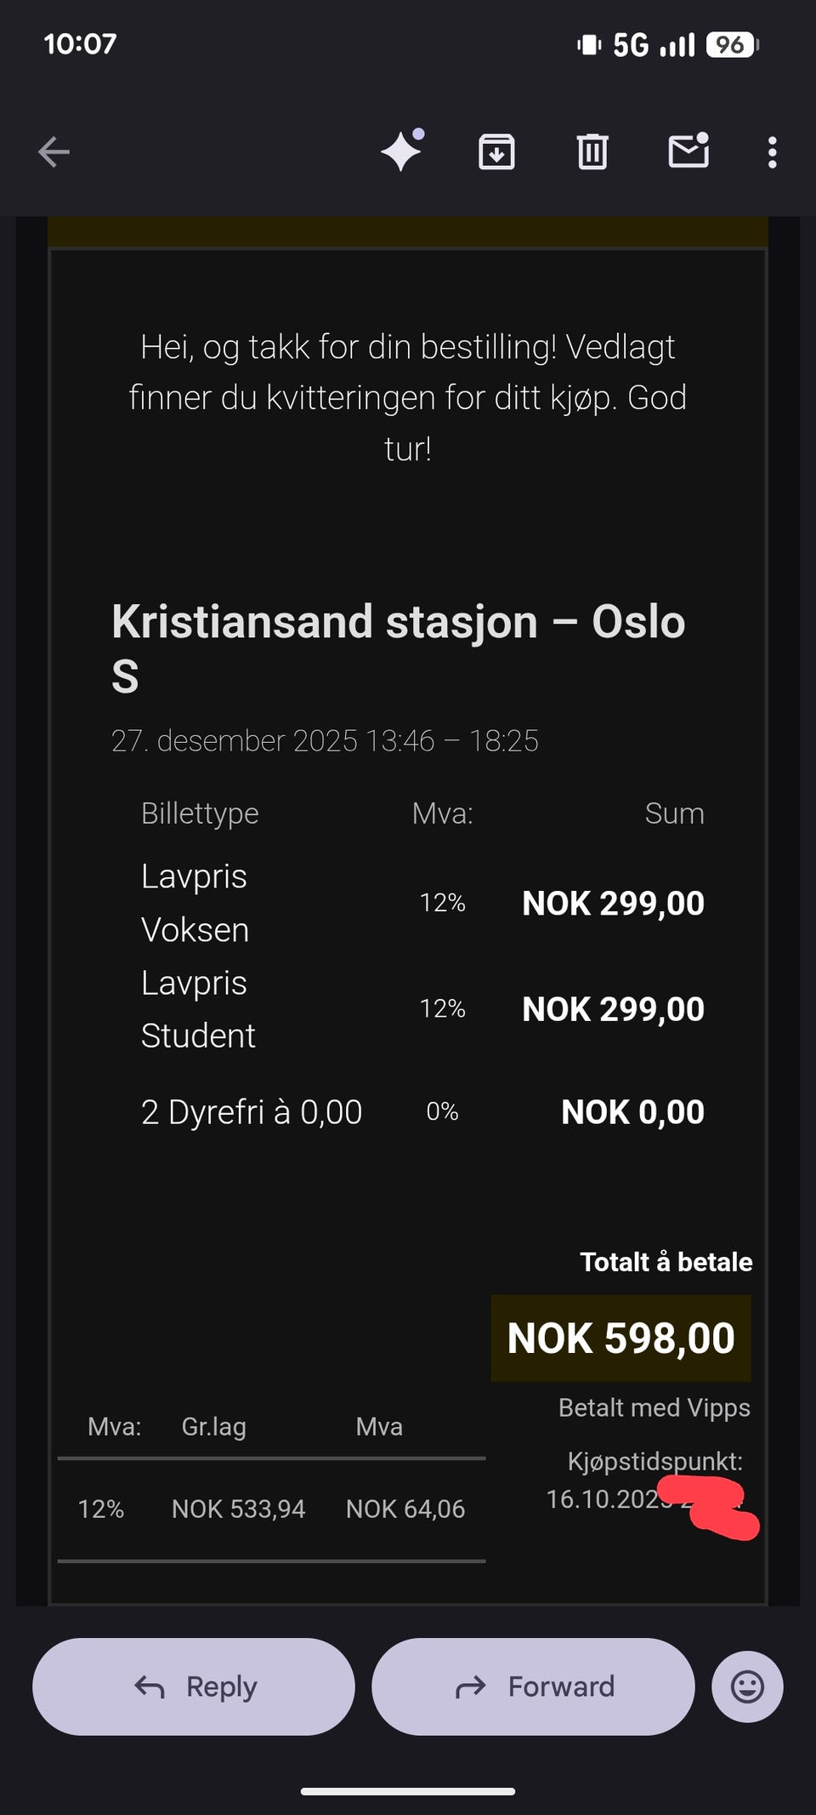This screenshot has width=816, height=1815.
Task: Tap the battery indicator showing 96
Action: [x=732, y=44]
